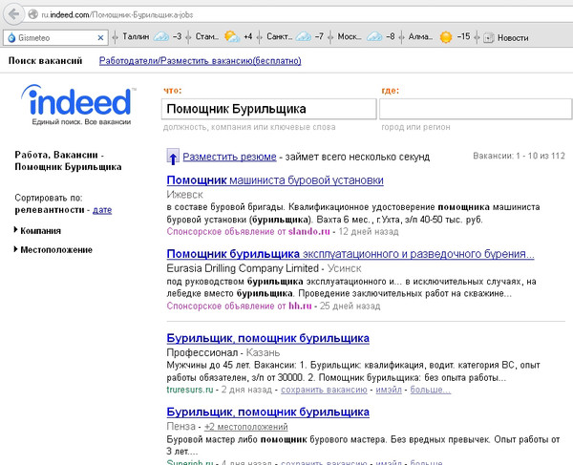Click the truresurs.ru source text
The image size is (573, 465).
[x=190, y=390]
